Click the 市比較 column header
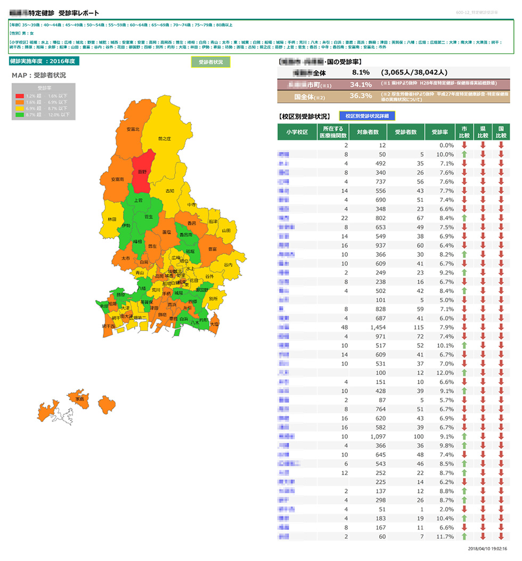 pos(464,132)
